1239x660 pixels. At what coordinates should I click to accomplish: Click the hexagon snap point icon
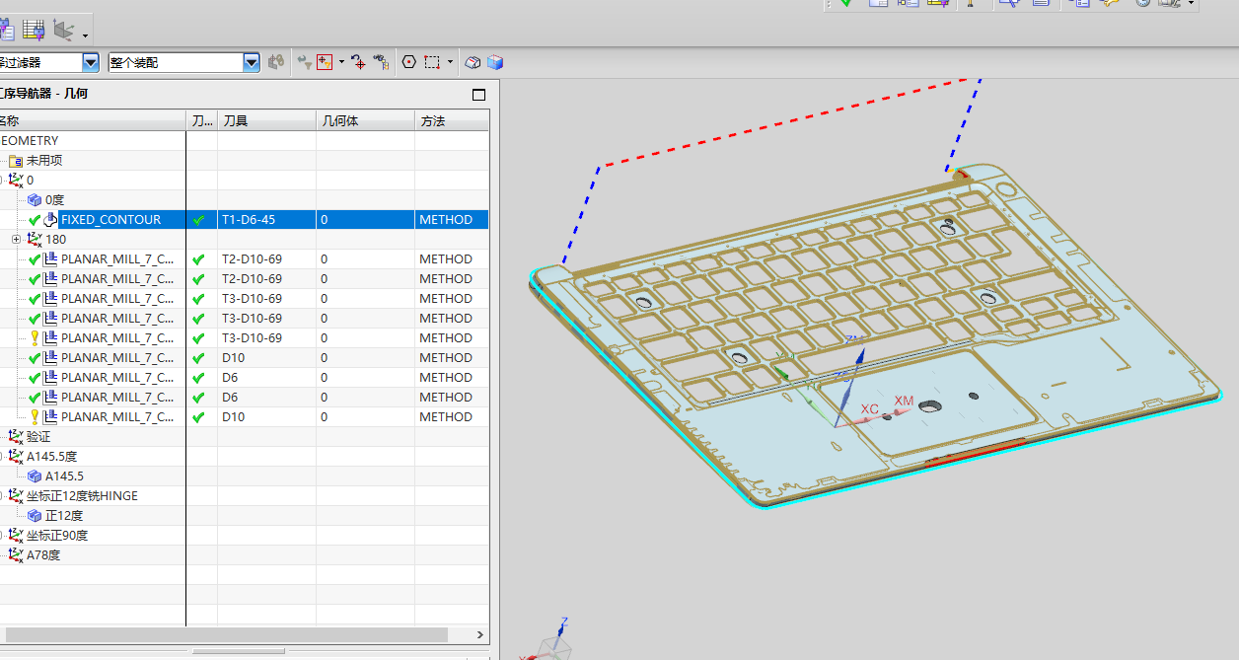(x=409, y=62)
